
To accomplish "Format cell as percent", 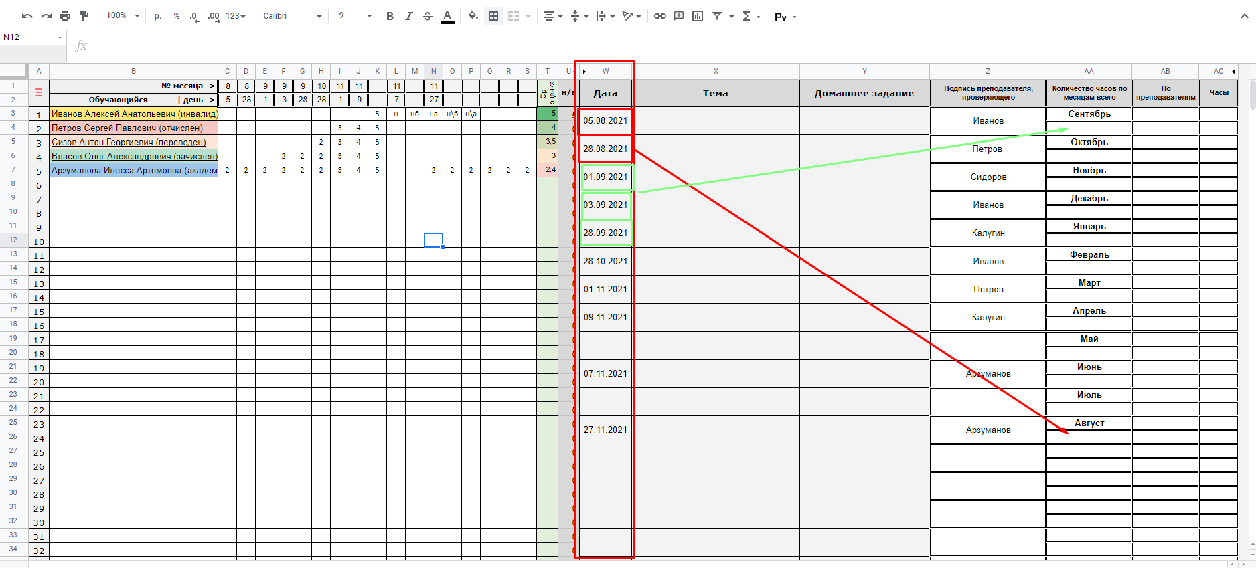I will (x=177, y=16).
